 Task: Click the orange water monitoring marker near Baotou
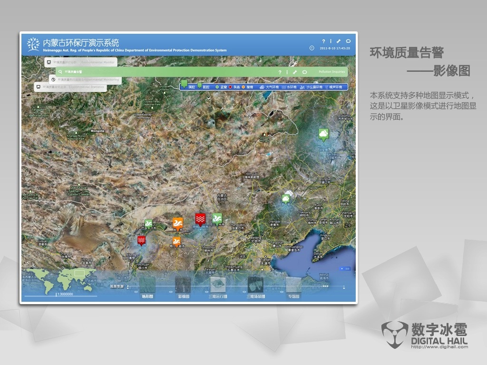coord(177,221)
